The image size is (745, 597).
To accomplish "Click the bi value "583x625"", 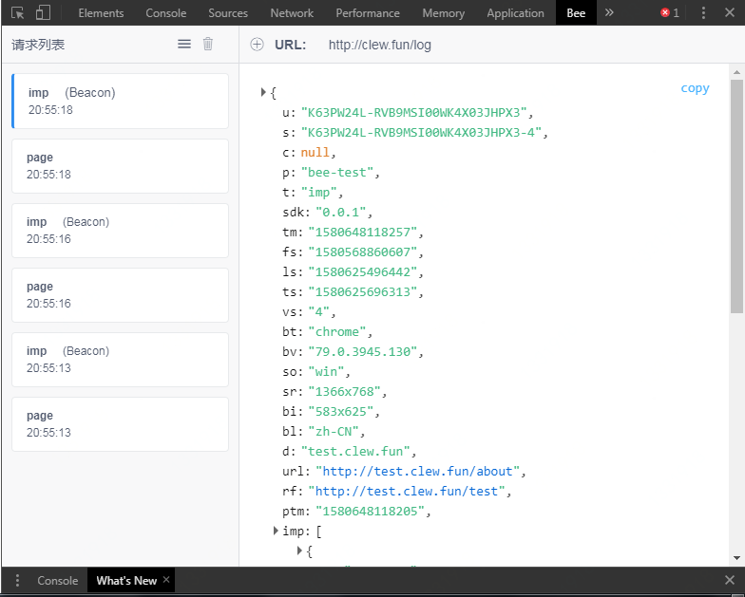I will click(341, 412).
